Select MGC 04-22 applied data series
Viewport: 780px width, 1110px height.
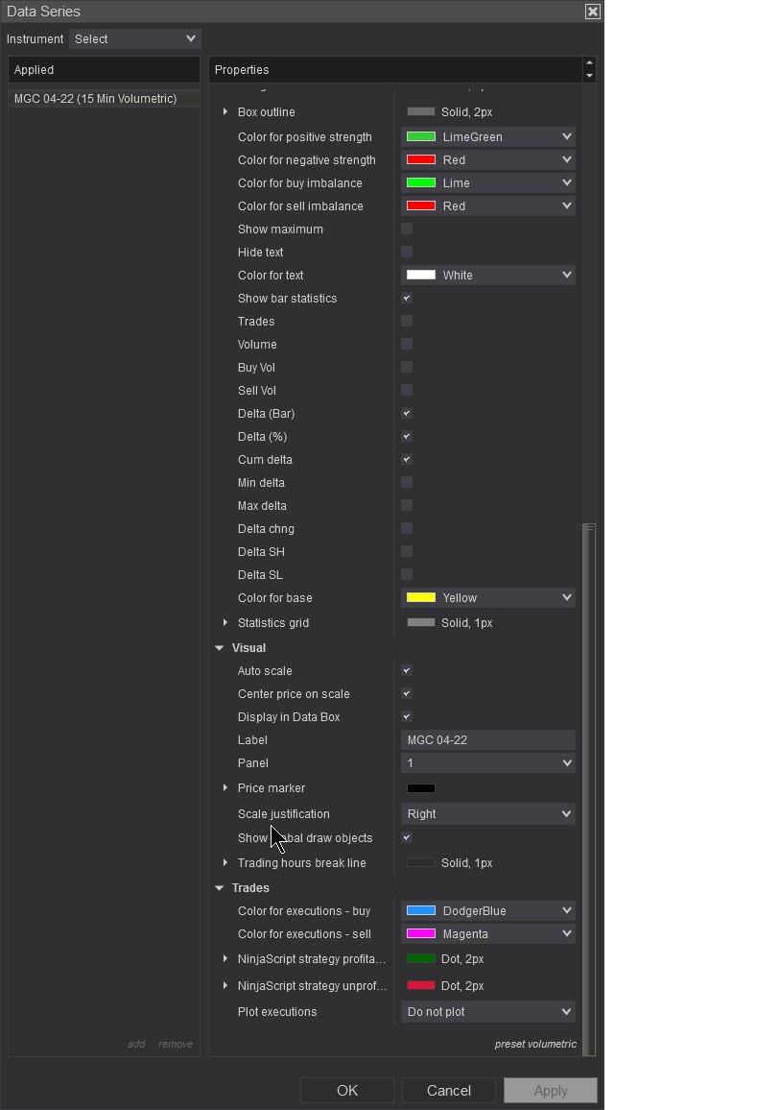pyautogui.click(x=96, y=99)
